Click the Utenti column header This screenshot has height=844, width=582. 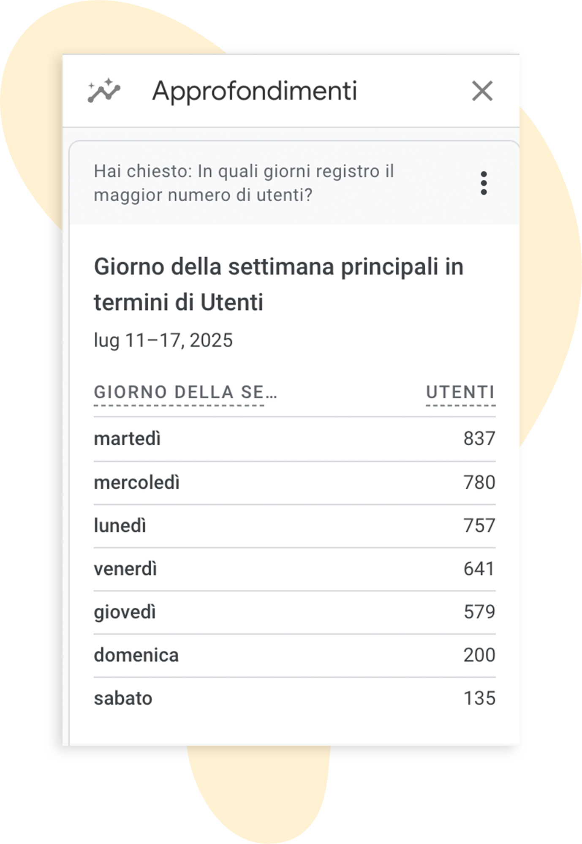tap(460, 392)
